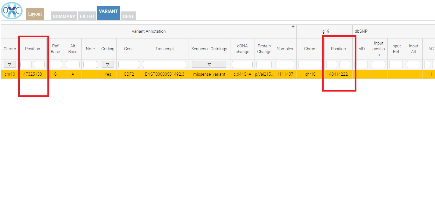Click the OpenCRAVAT logo
This screenshot has width=435, height=206.
pyautogui.click(x=11, y=10)
